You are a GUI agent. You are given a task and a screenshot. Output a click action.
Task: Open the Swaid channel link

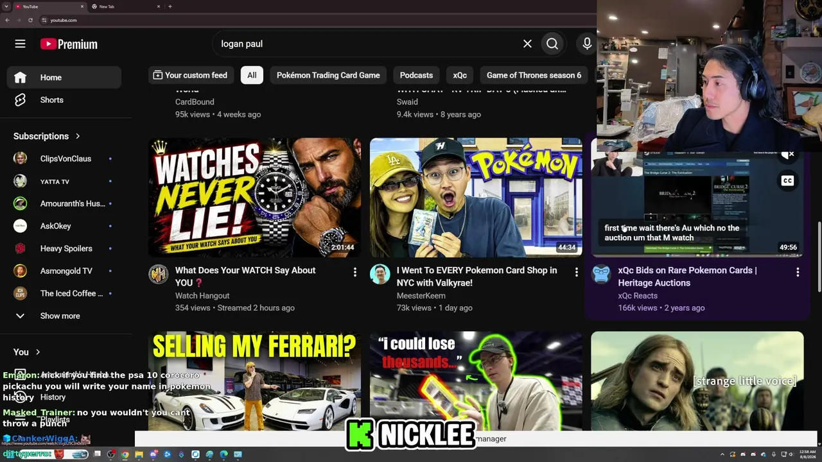coord(407,101)
